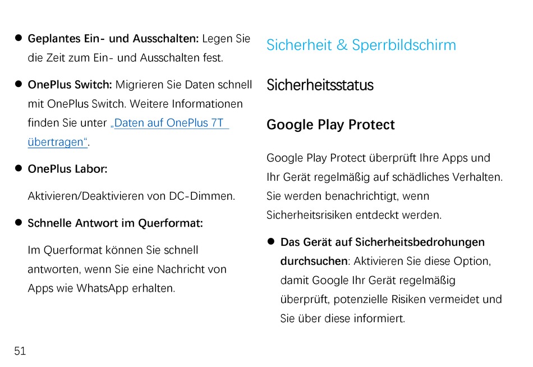Click the bold 'OnePlus Switch:' label
This screenshot has width=533, height=367.
(70, 84)
